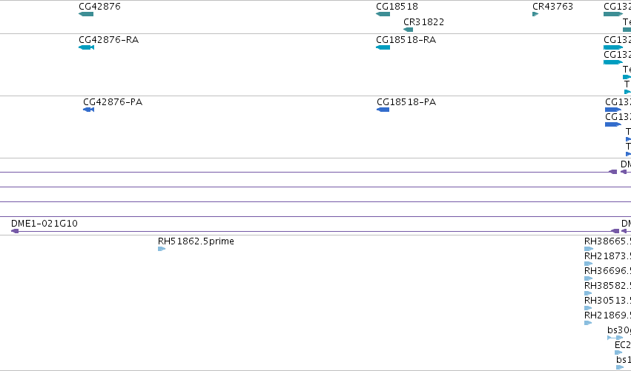Click the CG42876-RA transcript label
Screen dimensions: 631x371
(x=109, y=40)
